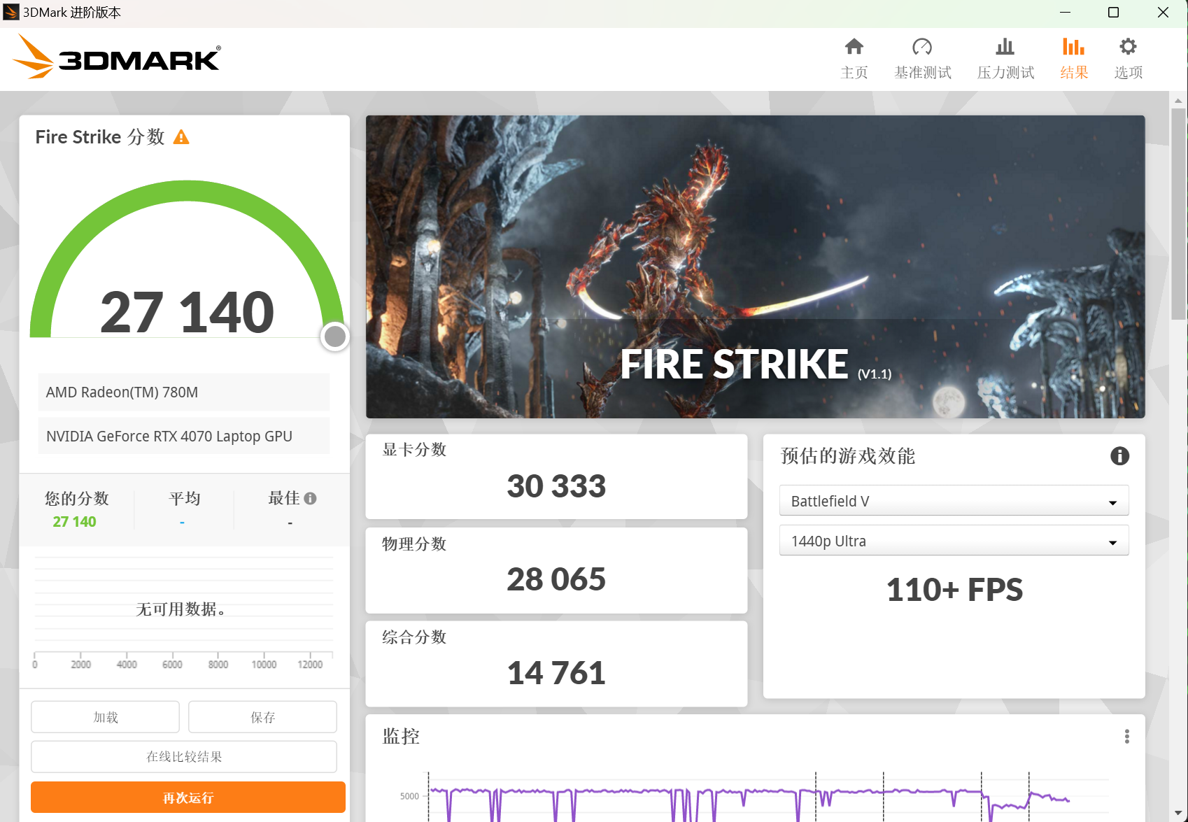
Task: Open the 结果 results bar chart icon
Action: (x=1073, y=47)
